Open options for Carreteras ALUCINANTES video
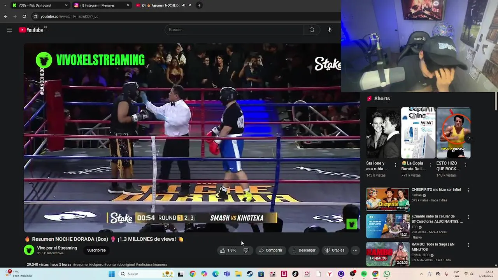498x280 pixels. [468, 217]
